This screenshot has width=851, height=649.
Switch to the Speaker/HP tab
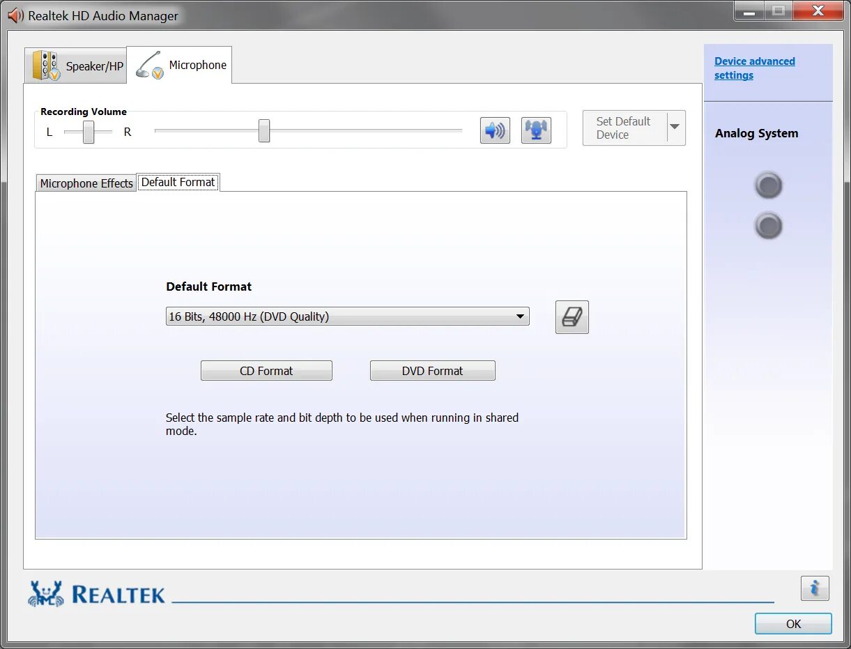point(76,66)
